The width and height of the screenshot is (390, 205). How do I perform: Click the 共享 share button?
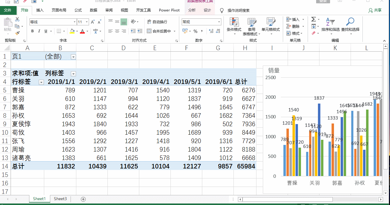point(375,10)
